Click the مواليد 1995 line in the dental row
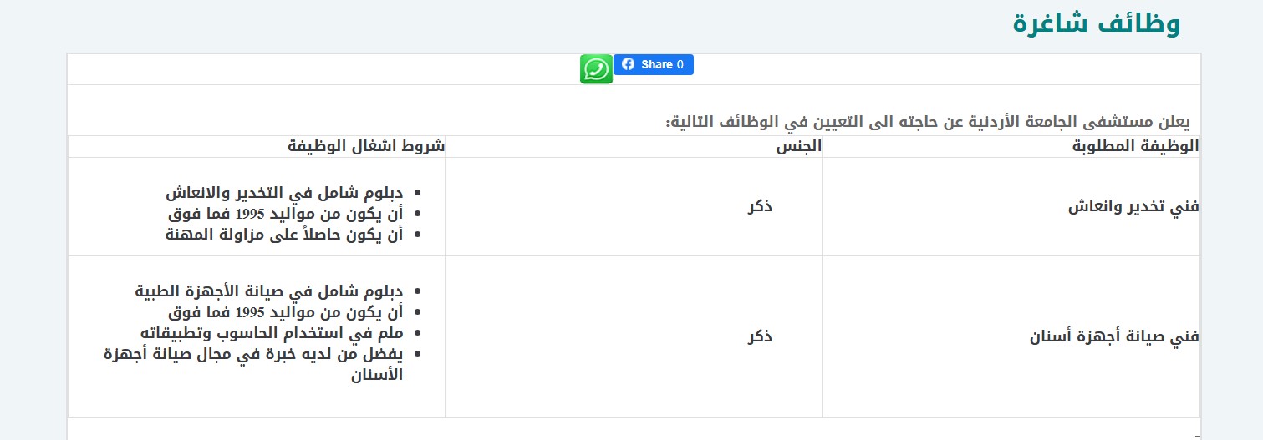Screen dimensions: 1263x440 pos(286,312)
